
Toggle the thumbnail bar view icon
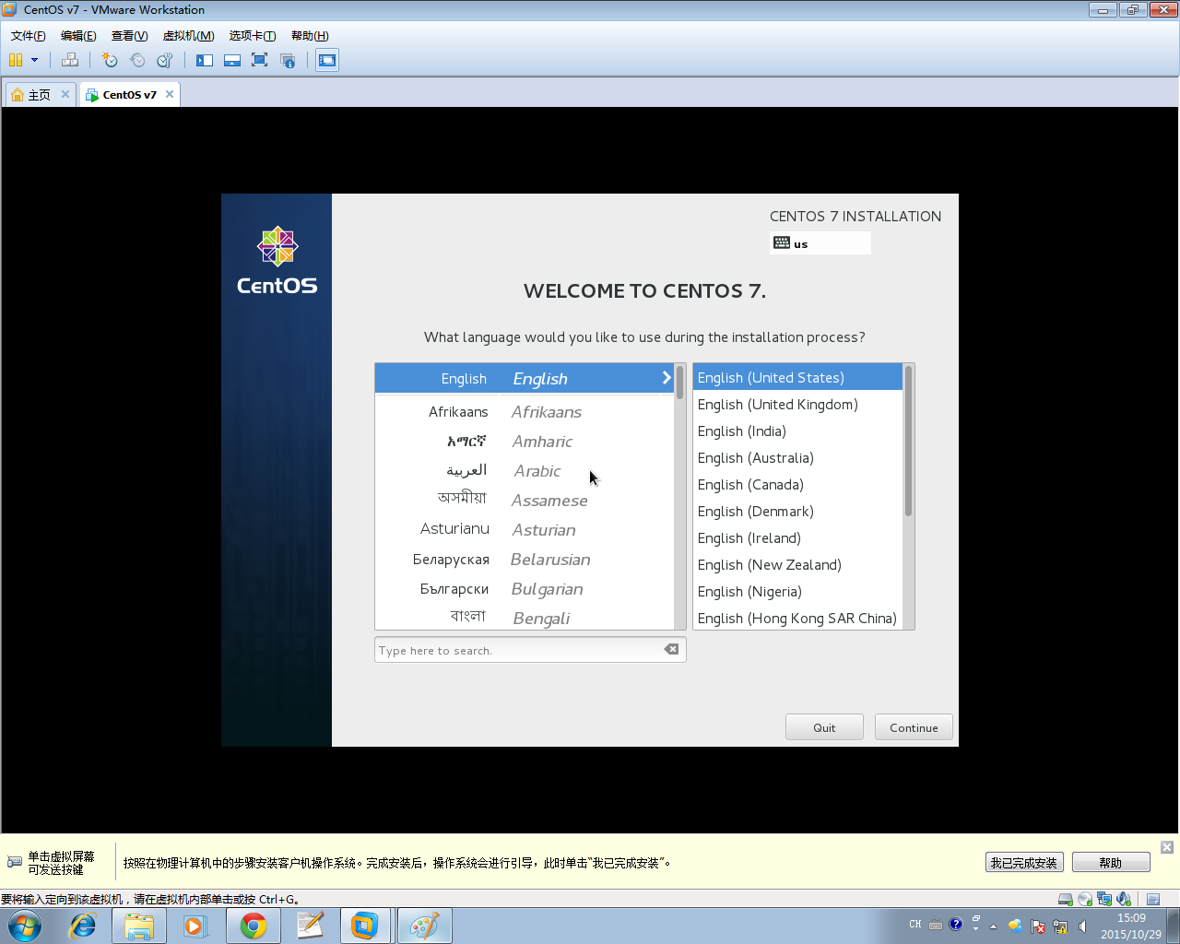[232, 60]
